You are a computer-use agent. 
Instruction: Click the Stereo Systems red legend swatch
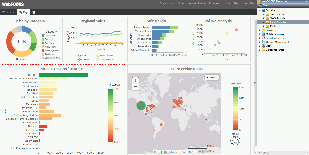43,50
